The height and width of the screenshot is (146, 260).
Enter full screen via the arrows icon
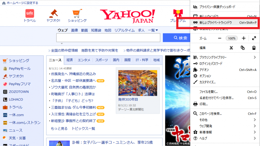pos(254,39)
